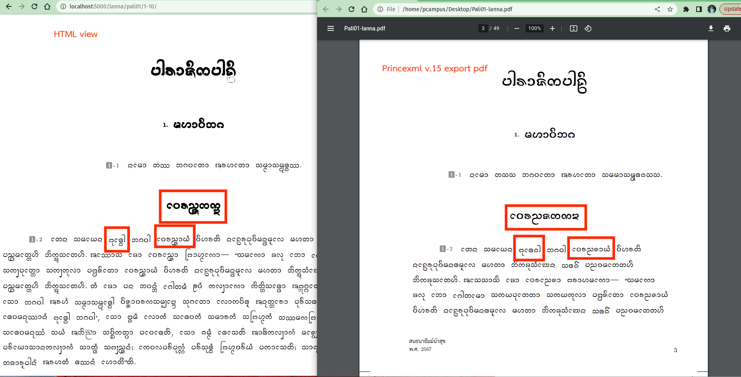Image resolution: width=741 pixels, height=377 pixels.
Task: Open the browser extensions puzzle icon
Action: [686, 9]
